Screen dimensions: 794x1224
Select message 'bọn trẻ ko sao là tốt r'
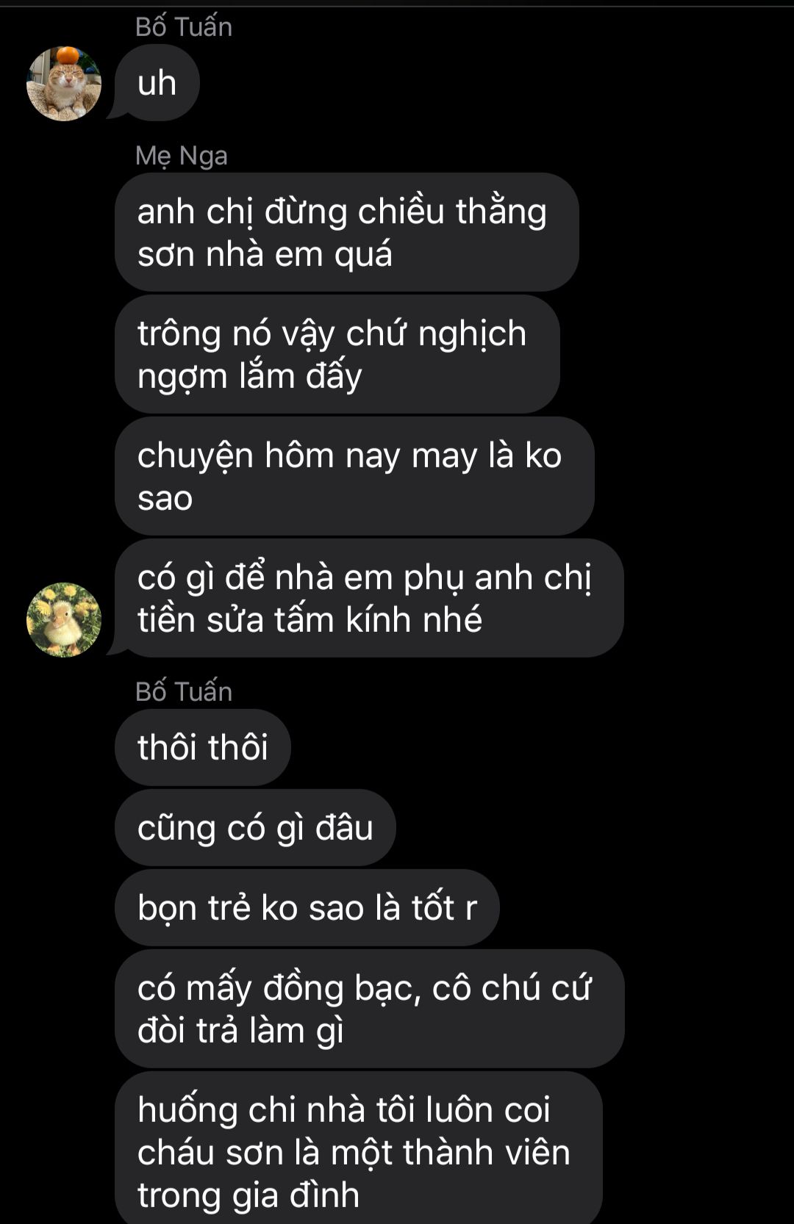[x=307, y=907]
